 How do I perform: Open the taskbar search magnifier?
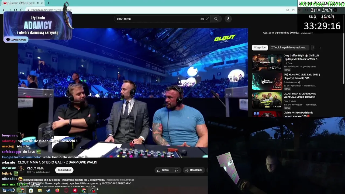coord(13,190)
